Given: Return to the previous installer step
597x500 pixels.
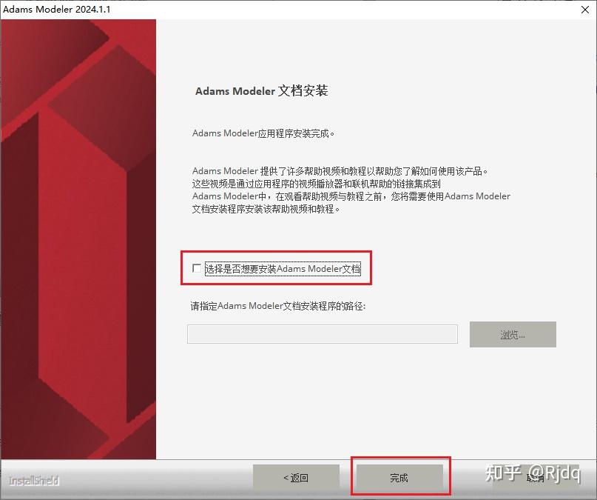Looking at the screenshot, I should pos(296,479).
